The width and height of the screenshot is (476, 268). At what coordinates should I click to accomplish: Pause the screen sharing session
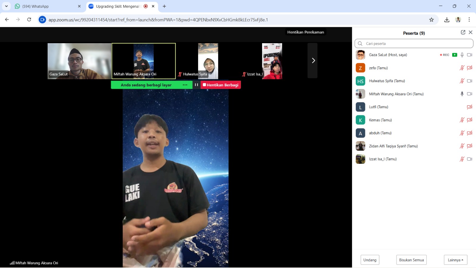[x=196, y=85]
